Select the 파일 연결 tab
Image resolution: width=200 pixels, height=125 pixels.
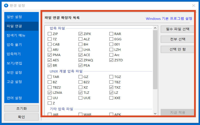click(21, 26)
